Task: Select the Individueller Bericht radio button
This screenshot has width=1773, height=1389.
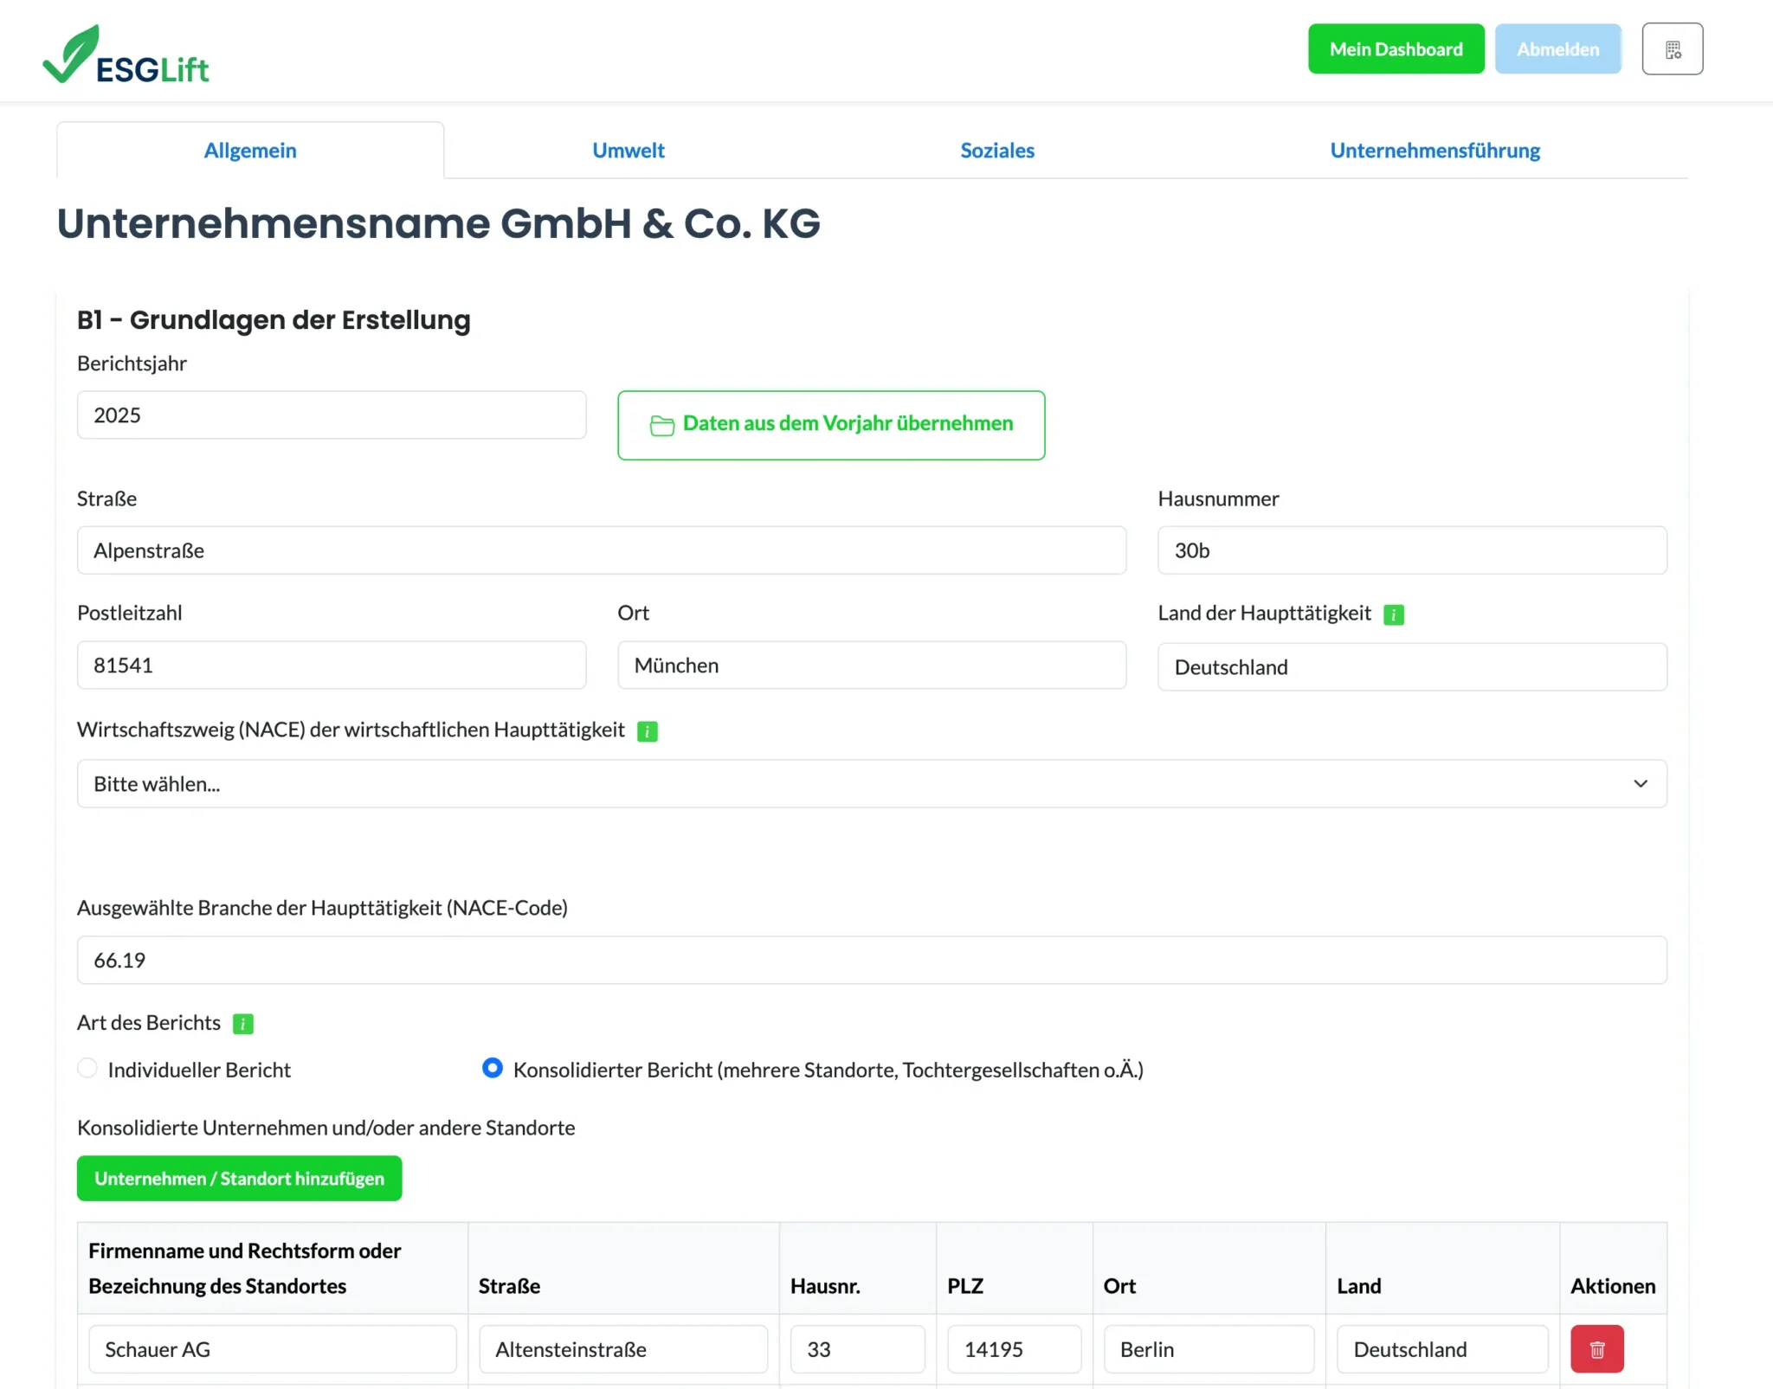Action: tap(87, 1068)
